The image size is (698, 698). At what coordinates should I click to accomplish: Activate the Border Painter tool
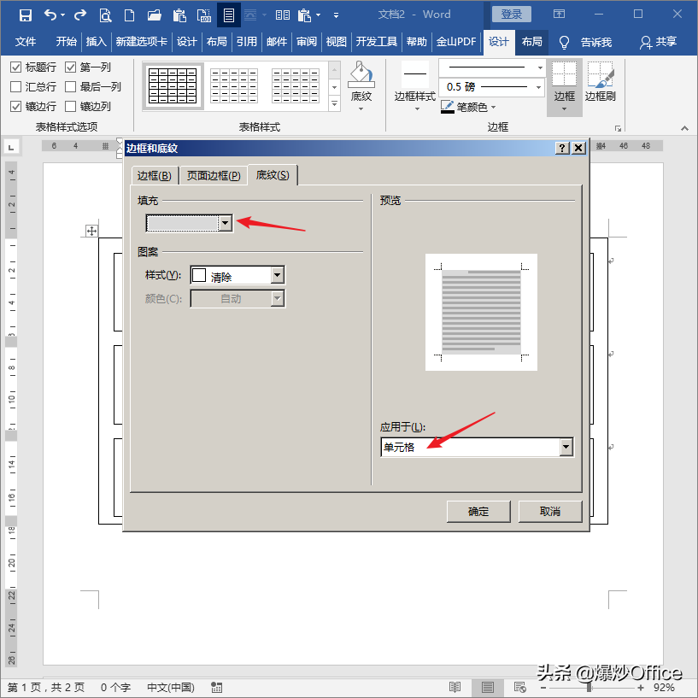(x=600, y=81)
